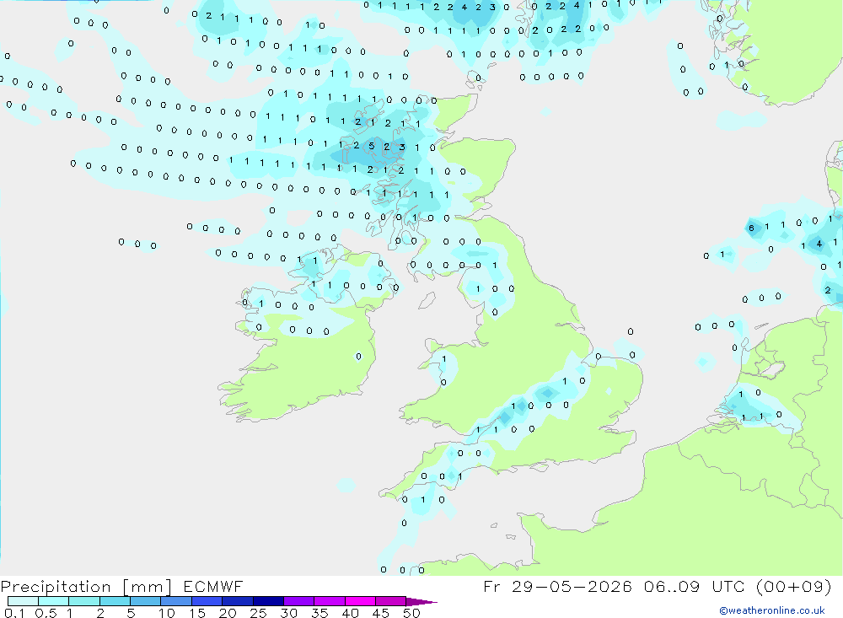The image size is (843, 618).
Task: Click the 'Precipitation' title word
Action: (x=56, y=587)
